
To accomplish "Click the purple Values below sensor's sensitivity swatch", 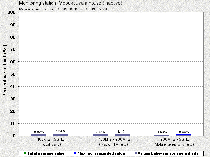I will pos(136,153).
